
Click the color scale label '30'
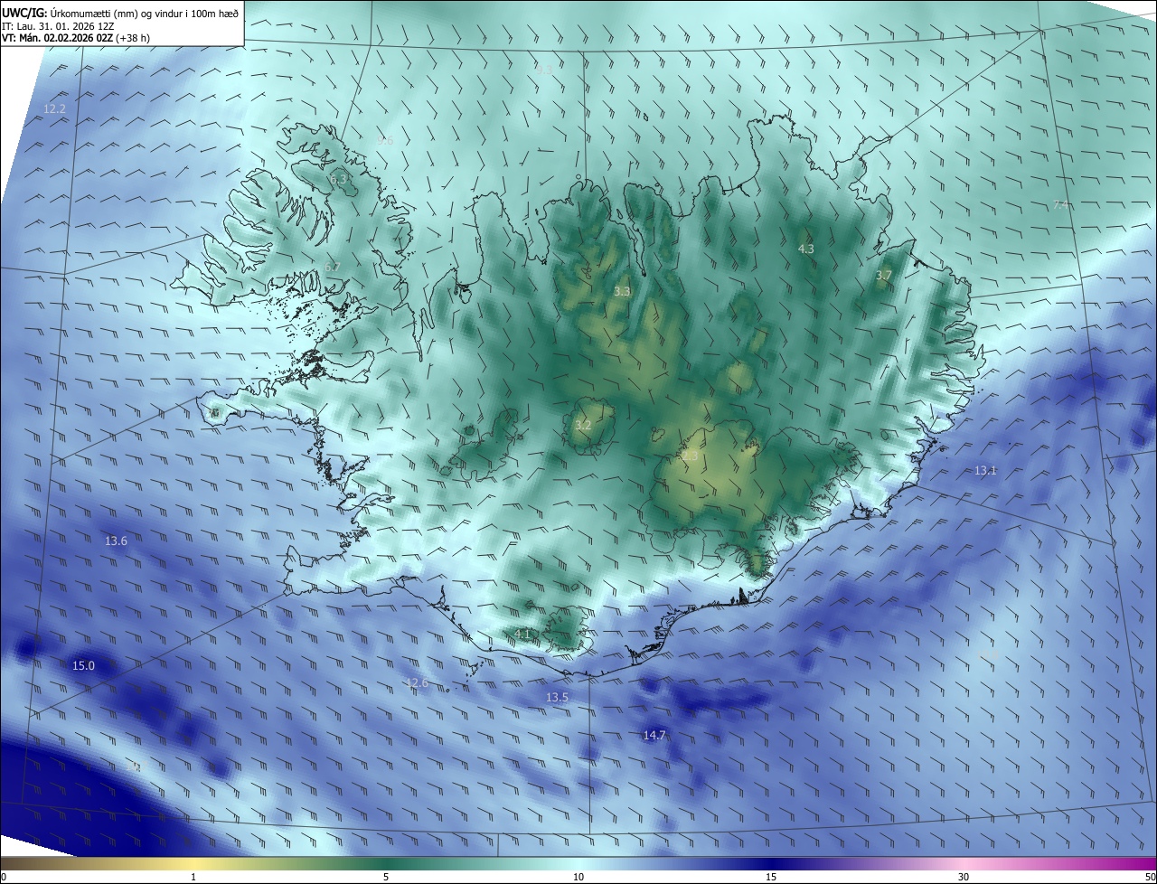pyautogui.click(x=964, y=877)
